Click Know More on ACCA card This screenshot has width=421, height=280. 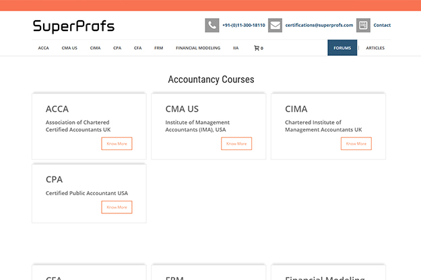(x=117, y=143)
